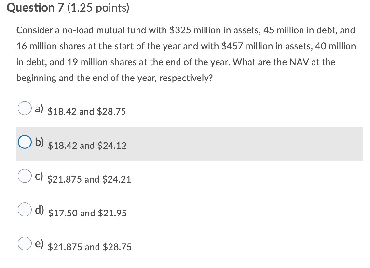This screenshot has width=370, height=268.
Task: Click answer text $21.875 and $24.21
Action: pyautogui.click(x=89, y=179)
